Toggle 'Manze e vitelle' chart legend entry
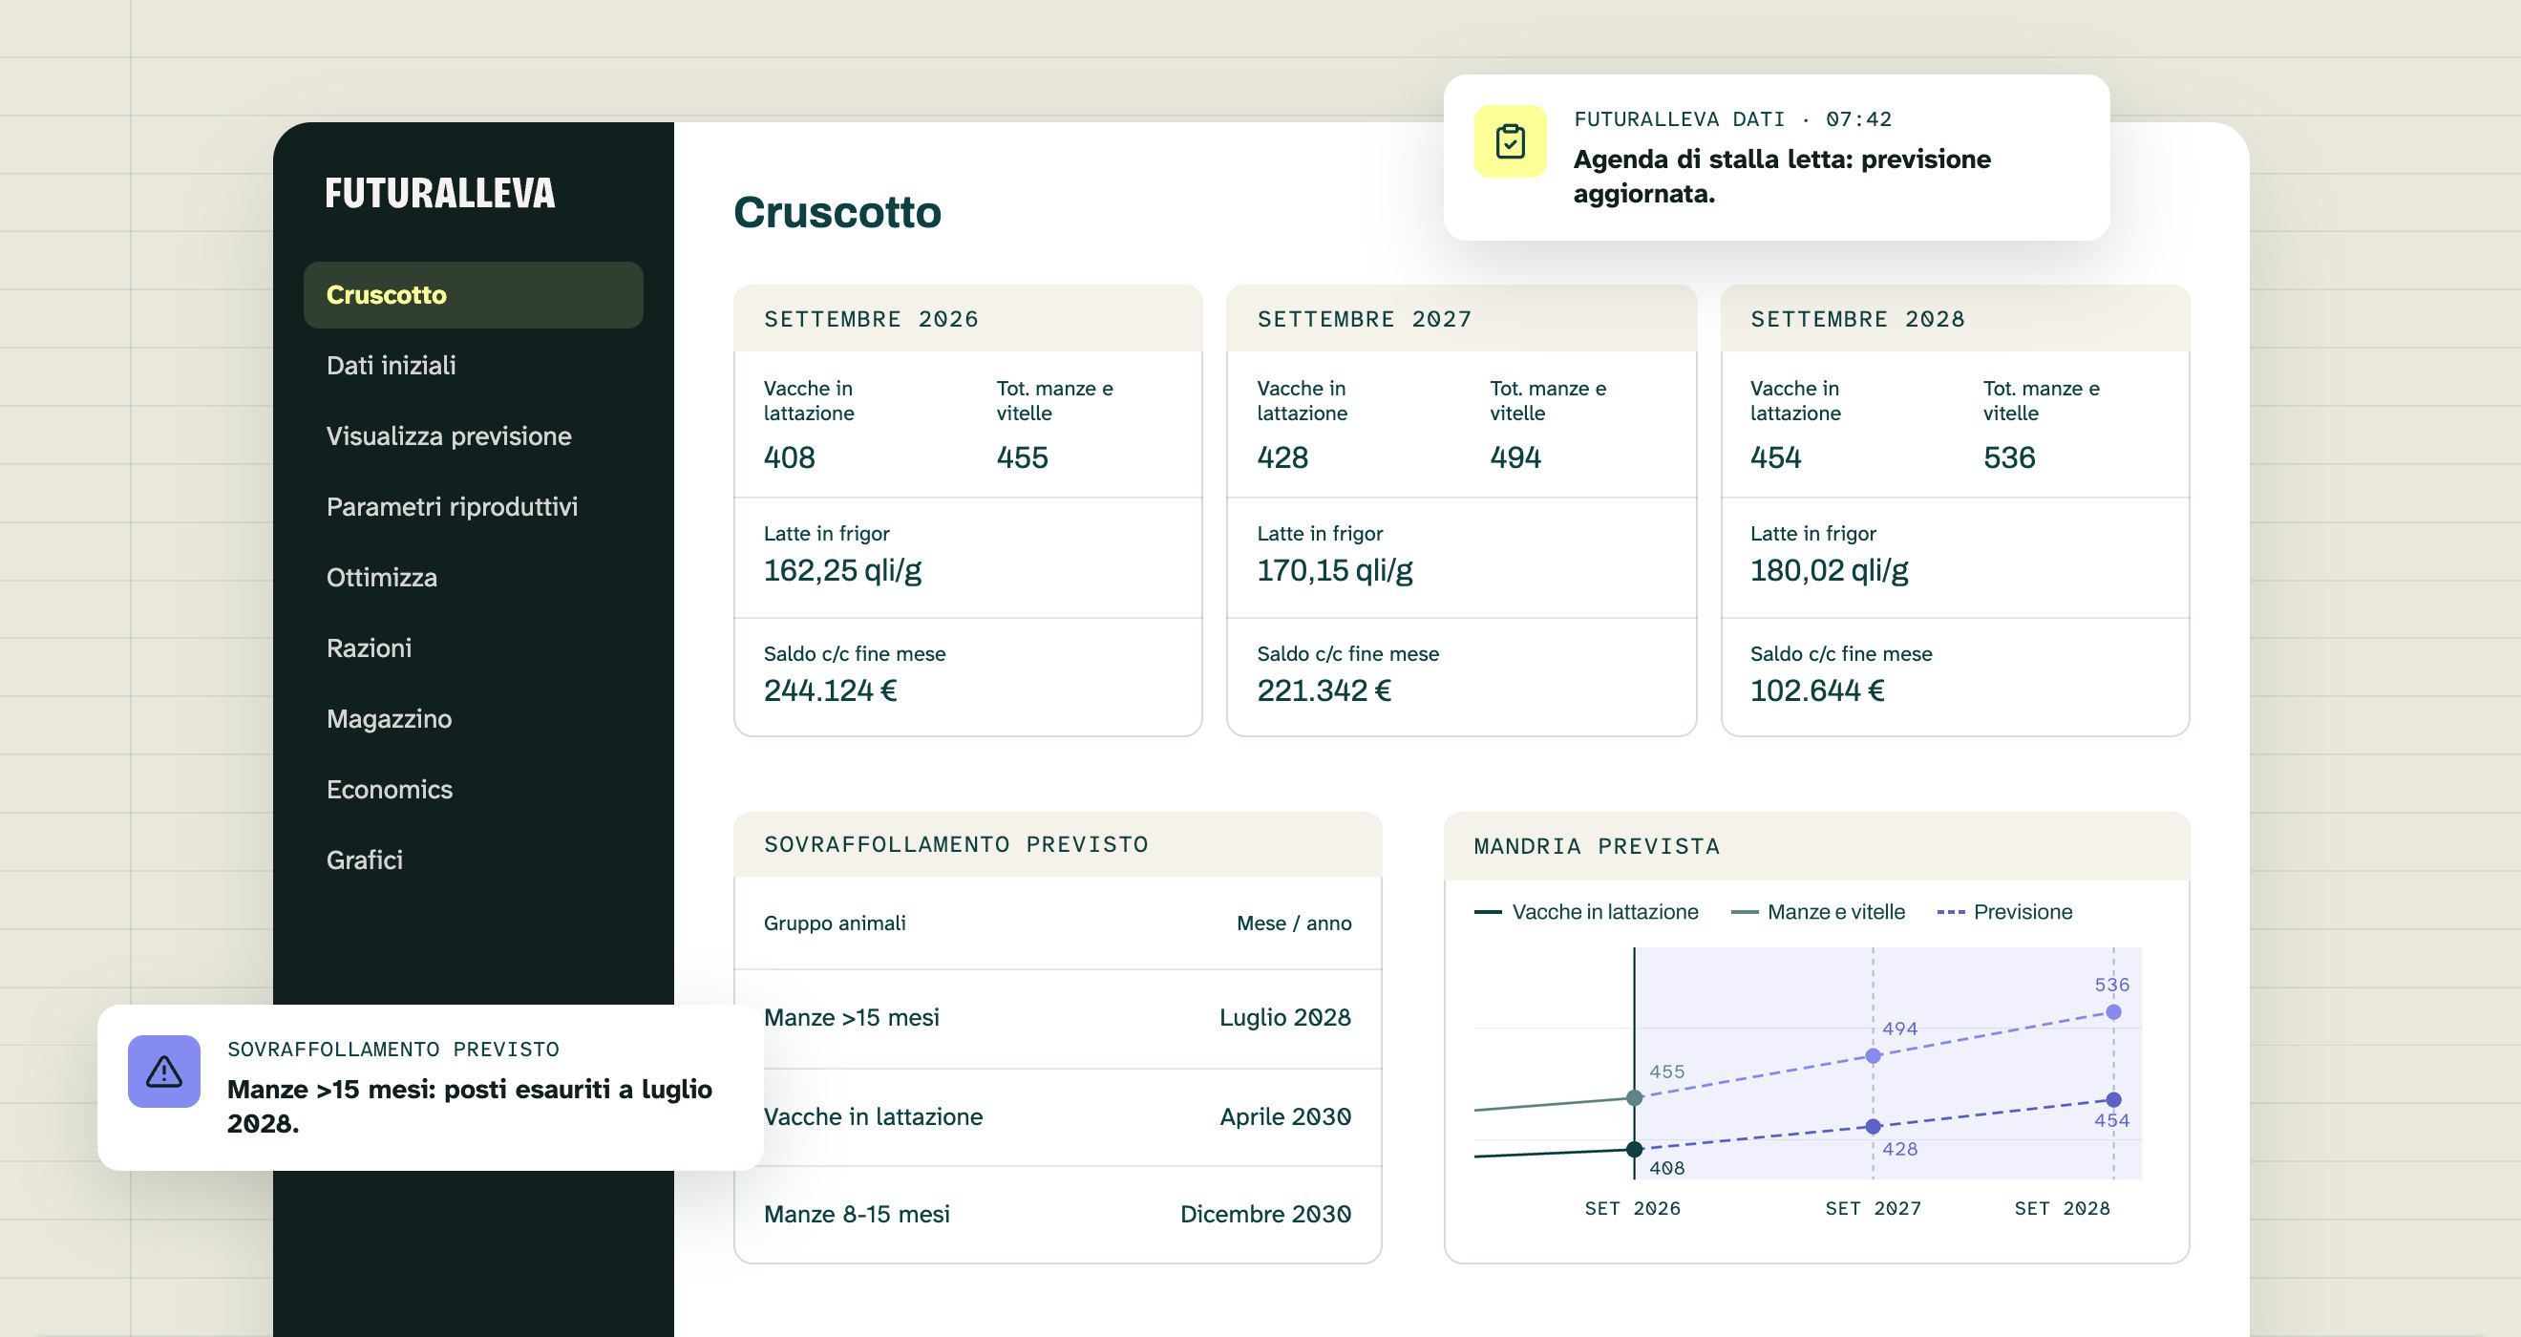2521x1337 pixels. click(x=1818, y=911)
